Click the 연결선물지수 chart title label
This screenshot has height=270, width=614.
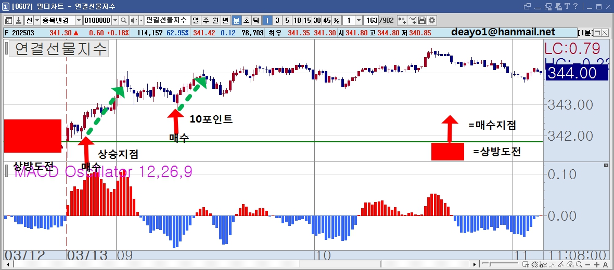point(58,49)
